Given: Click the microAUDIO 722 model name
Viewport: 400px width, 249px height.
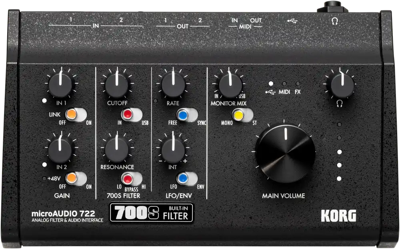Looking at the screenshot, I should [x=63, y=213].
